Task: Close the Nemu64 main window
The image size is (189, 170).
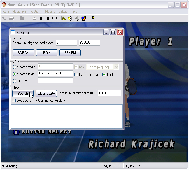Action: pyautogui.click(x=184, y=5)
